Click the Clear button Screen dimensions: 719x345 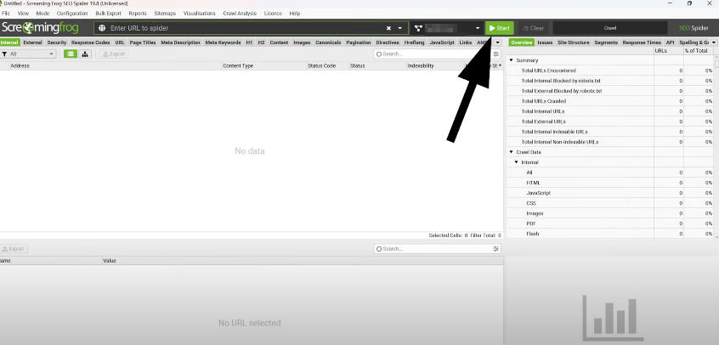[x=533, y=28]
